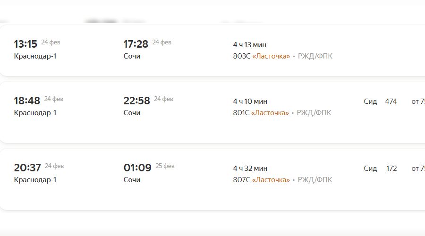
Task: Click the 18:48 departure time
Action: tap(27, 101)
